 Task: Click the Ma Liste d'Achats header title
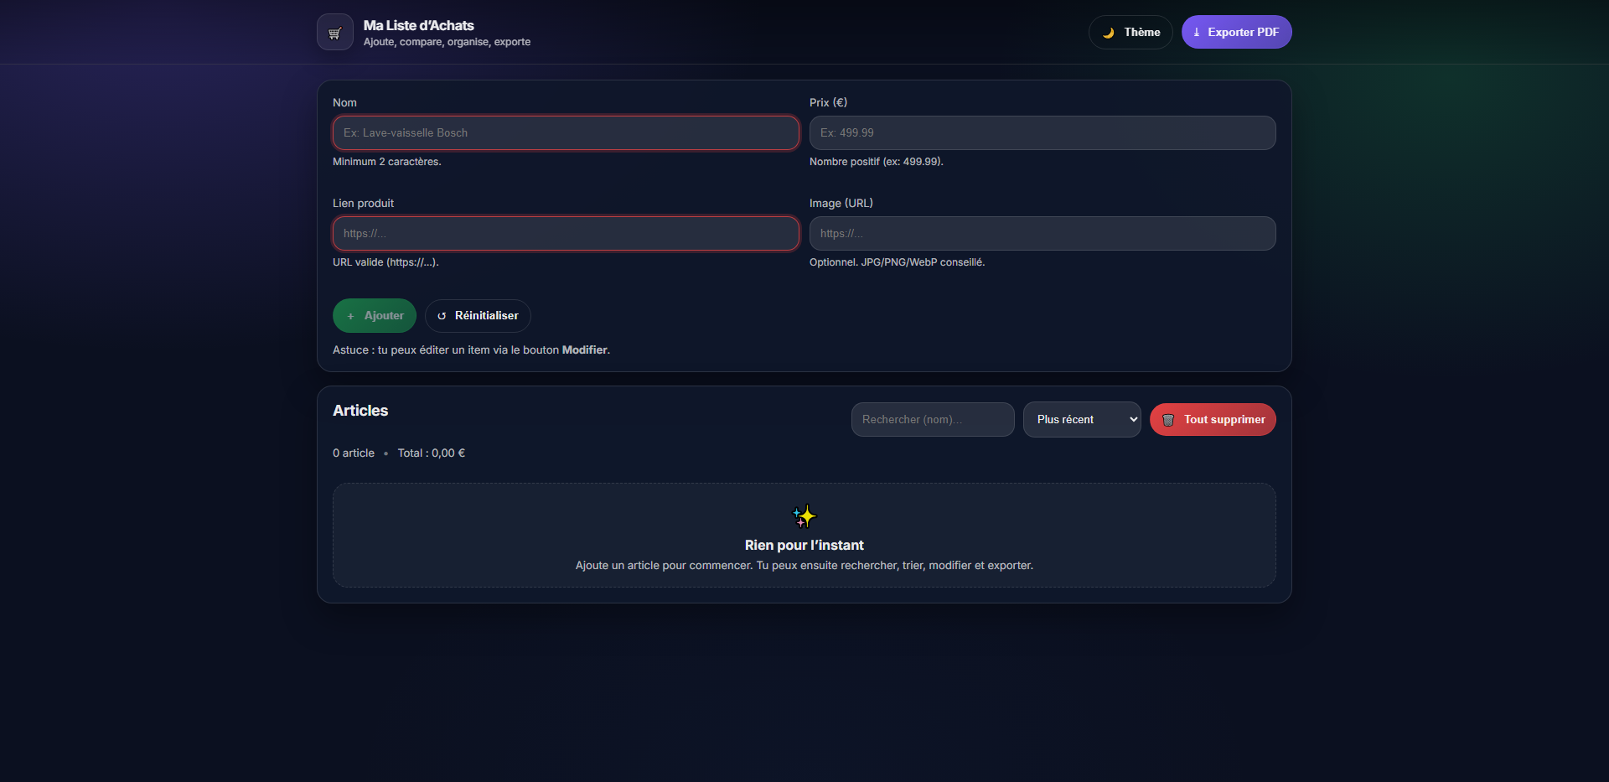coord(418,25)
